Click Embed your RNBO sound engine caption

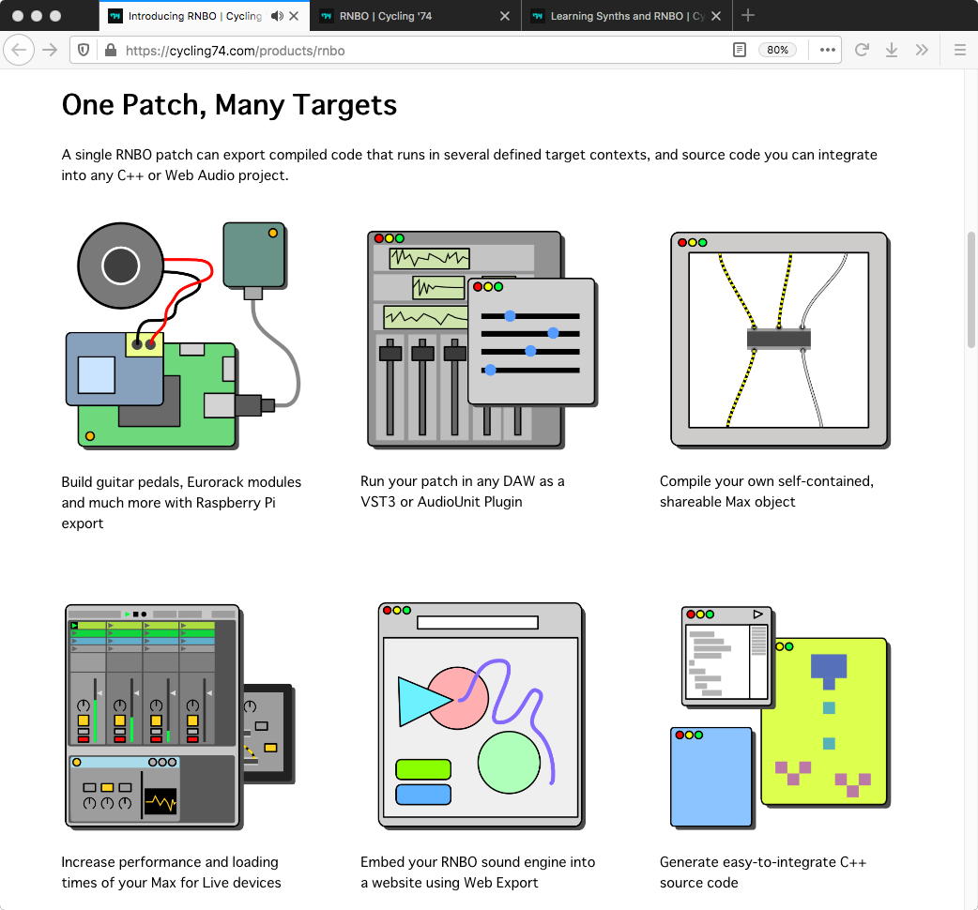point(478,872)
